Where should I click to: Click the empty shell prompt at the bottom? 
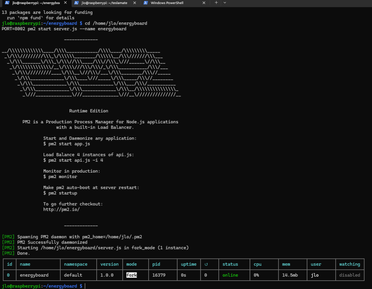point(44,286)
